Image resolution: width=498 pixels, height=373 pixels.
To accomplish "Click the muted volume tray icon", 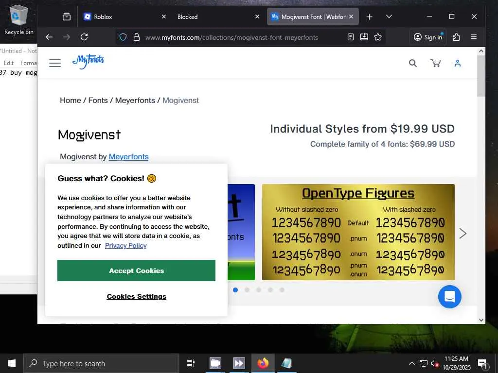I will pos(435,363).
